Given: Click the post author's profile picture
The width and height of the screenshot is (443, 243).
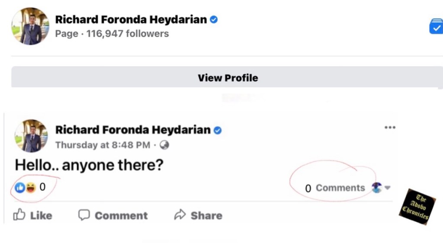Looking at the screenshot, I should pyautogui.click(x=31, y=136).
